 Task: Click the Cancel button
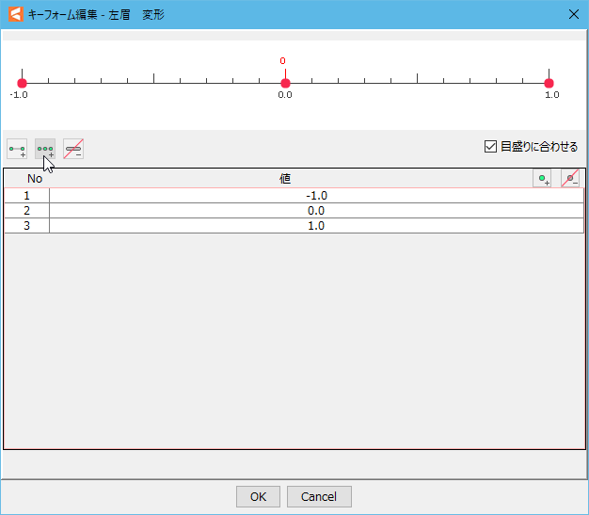tap(319, 496)
